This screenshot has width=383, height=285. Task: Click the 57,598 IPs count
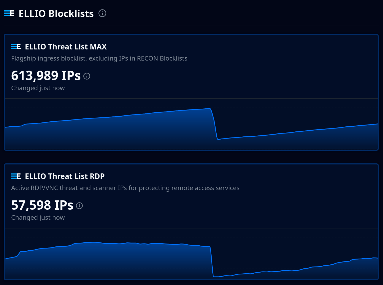(42, 205)
